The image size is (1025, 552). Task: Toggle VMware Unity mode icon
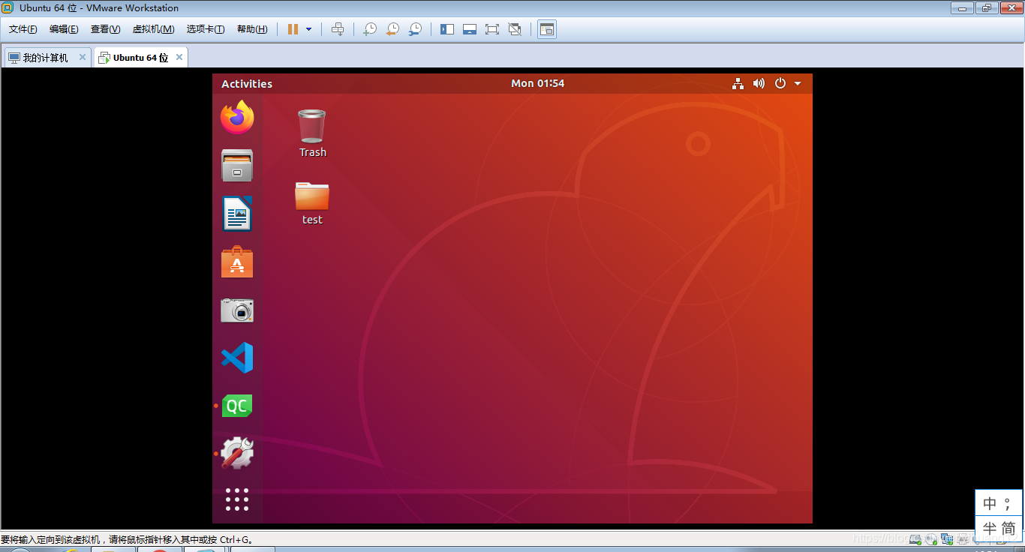coord(515,29)
